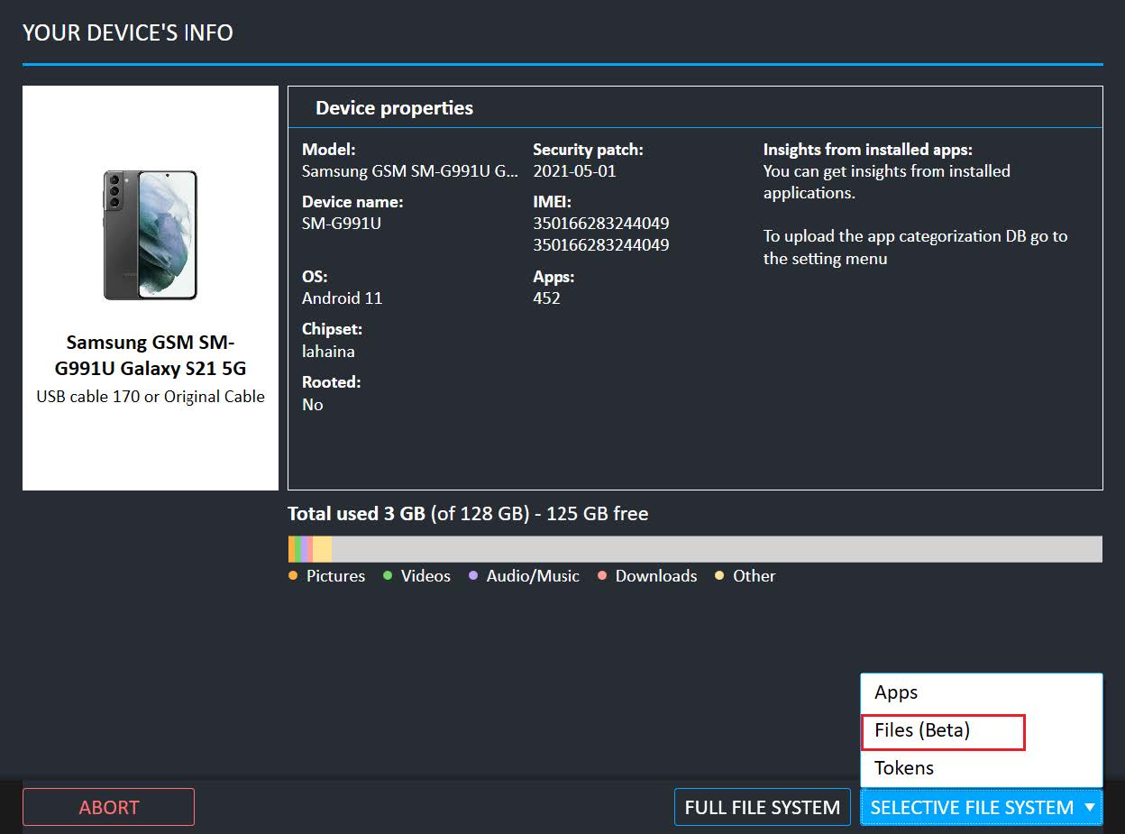Choose Files (Beta) from the menu
Viewport: 1125px width, 834px height.
pos(982,730)
